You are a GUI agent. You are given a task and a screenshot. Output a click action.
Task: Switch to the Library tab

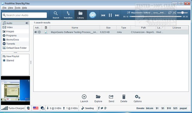coord(80,15)
